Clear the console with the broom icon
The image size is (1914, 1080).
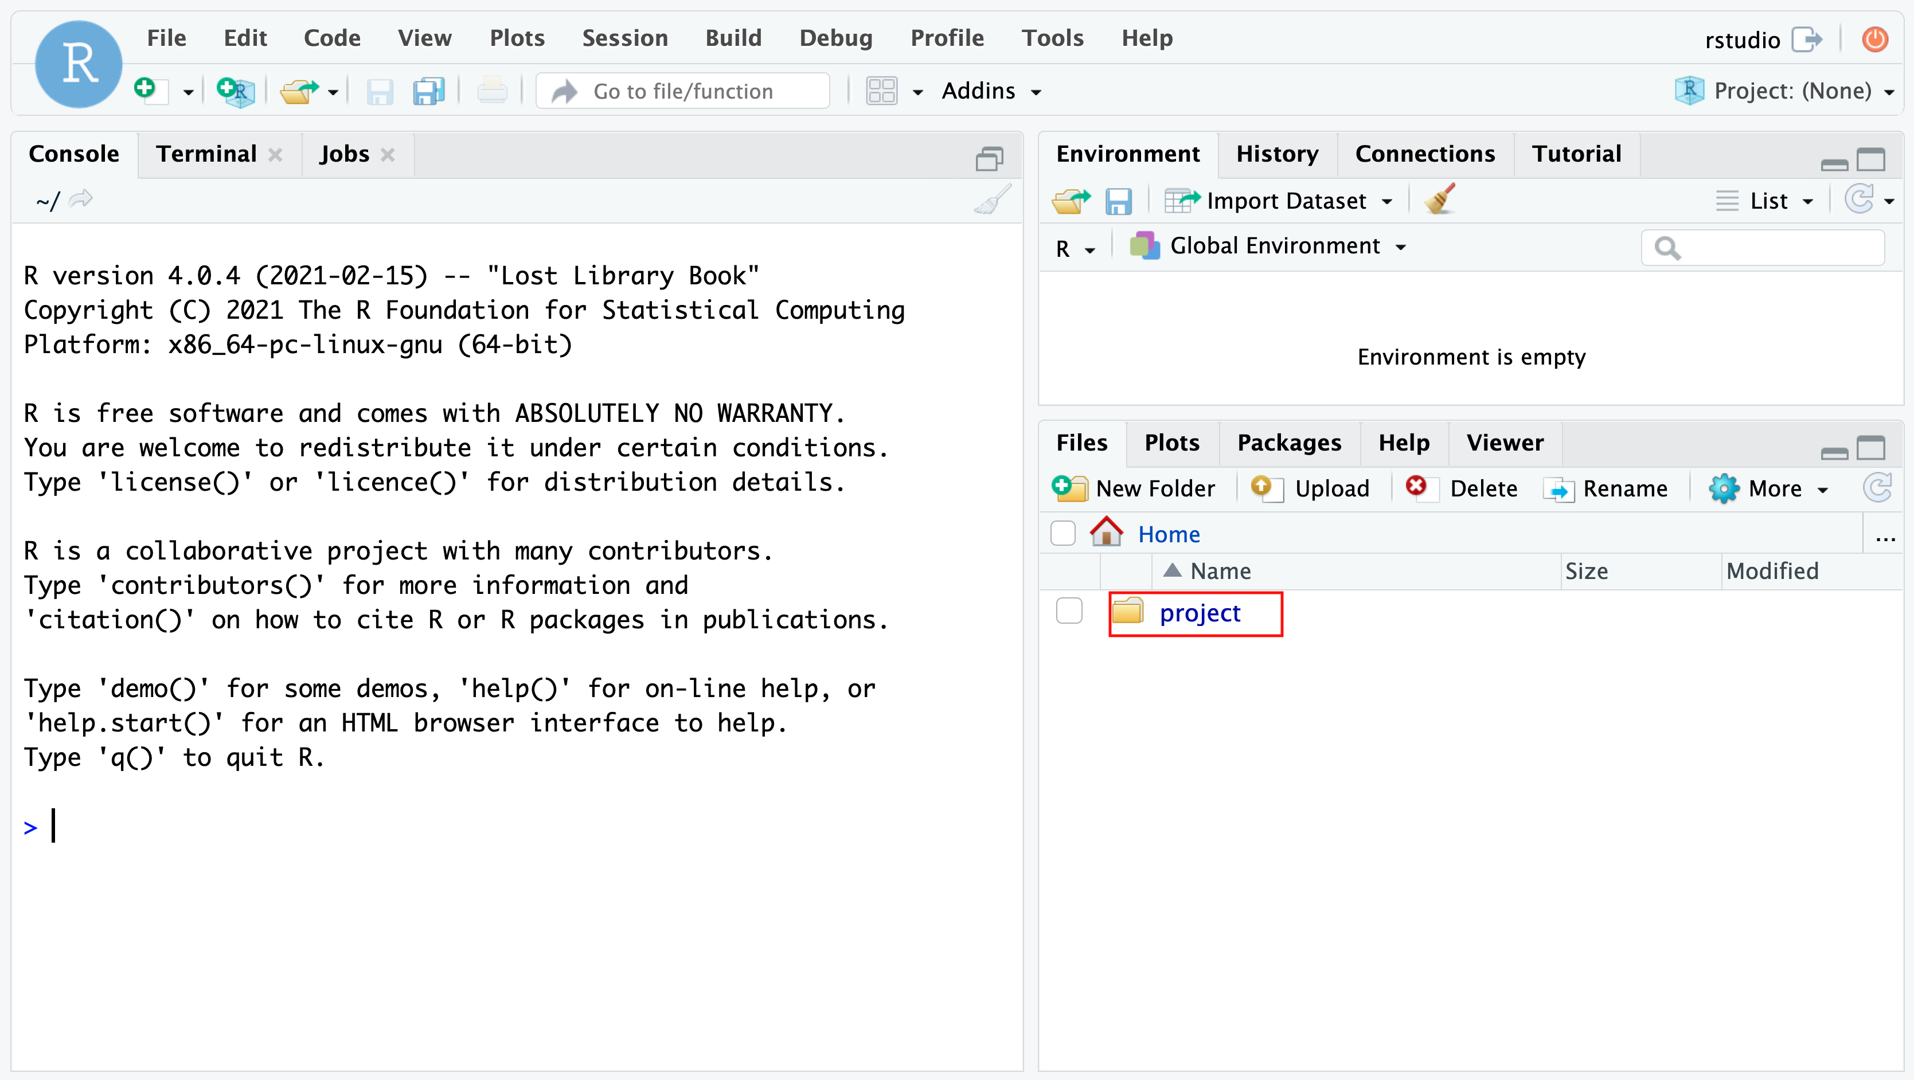pyautogui.click(x=993, y=200)
